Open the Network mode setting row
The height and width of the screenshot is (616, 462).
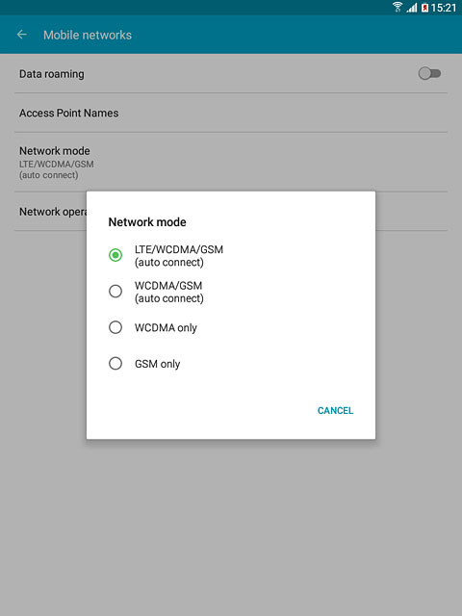[x=231, y=163]
